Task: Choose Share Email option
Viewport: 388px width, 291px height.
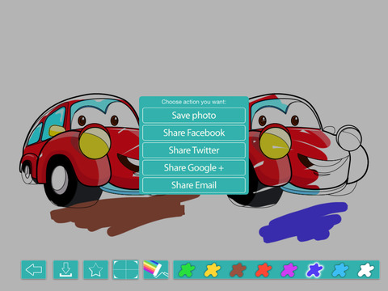Action: [194, 185]
